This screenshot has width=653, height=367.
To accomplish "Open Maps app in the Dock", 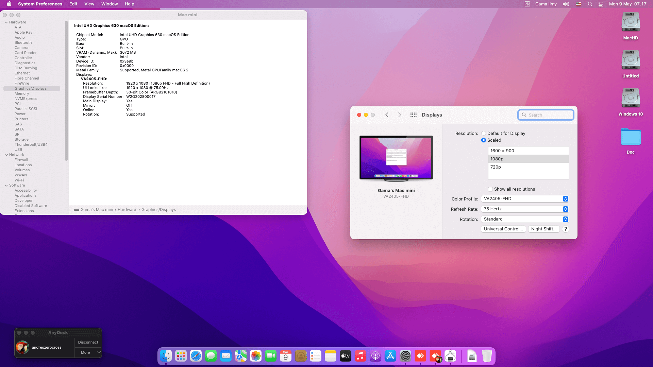I will [241, 356].
